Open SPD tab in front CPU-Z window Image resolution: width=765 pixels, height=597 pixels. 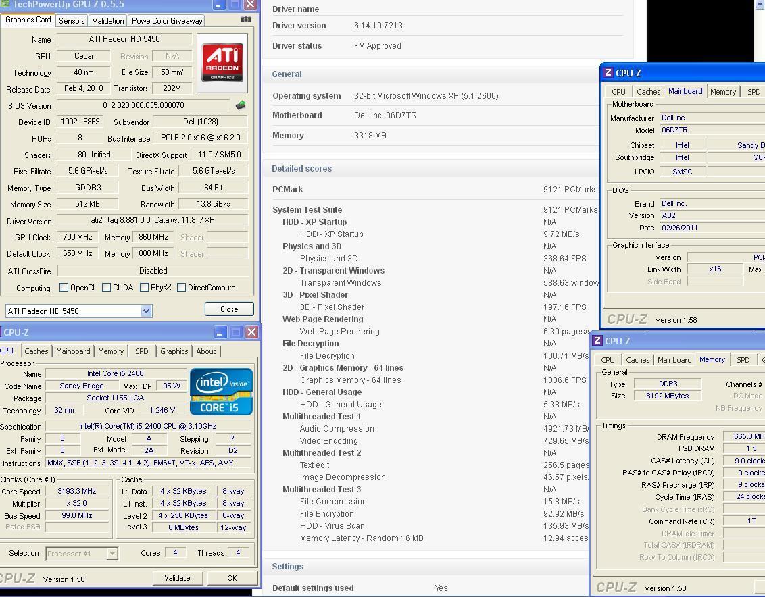pyautogui.click(x=142, y=351)
